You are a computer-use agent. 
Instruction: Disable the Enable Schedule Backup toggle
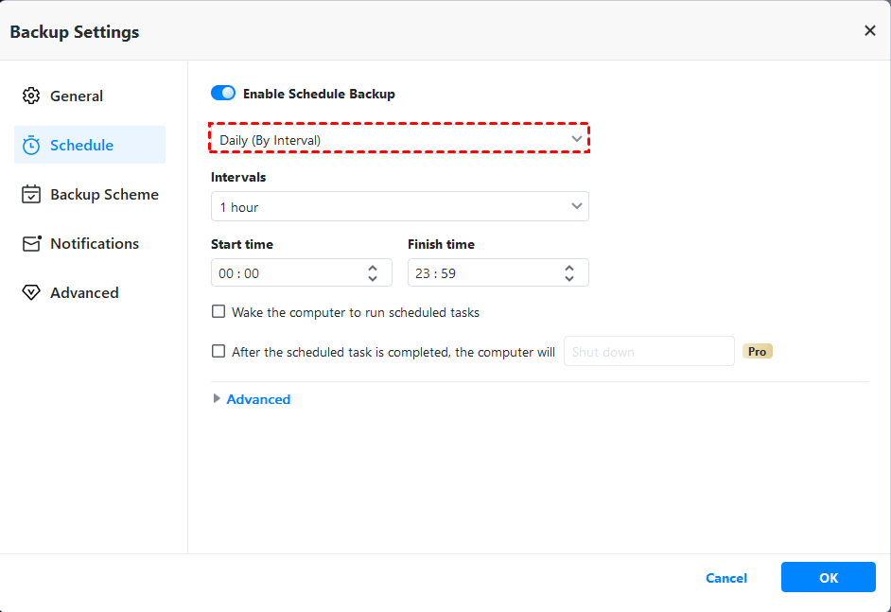pyautogui.click(x=223, y=94)
